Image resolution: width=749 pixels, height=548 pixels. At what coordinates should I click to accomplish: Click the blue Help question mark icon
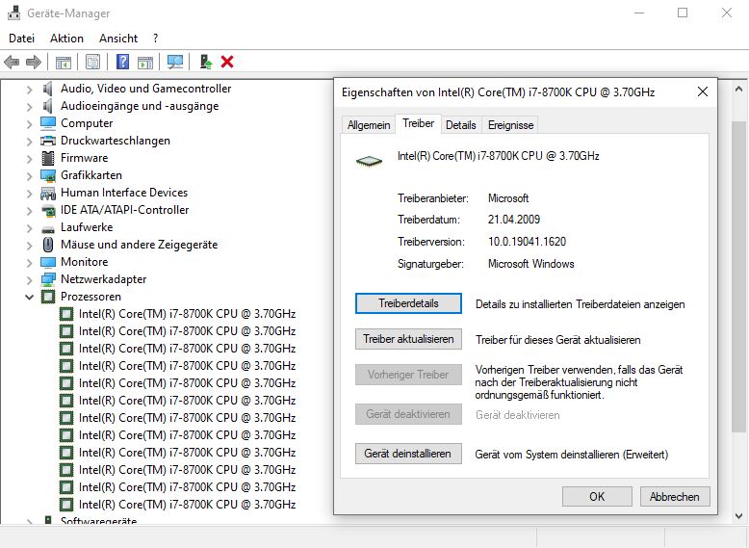[123, 62]
